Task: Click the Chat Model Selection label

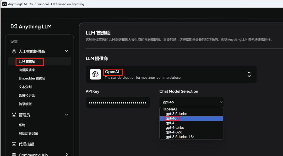Action: coord(179,91)
